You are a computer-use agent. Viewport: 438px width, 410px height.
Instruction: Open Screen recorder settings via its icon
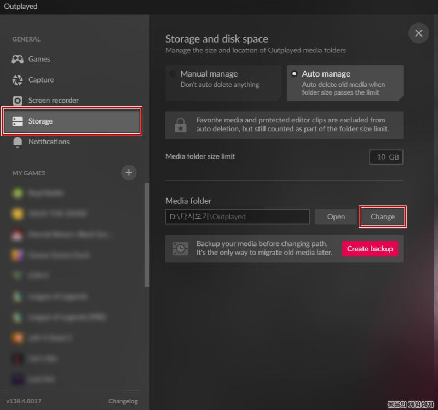point(18,101)
